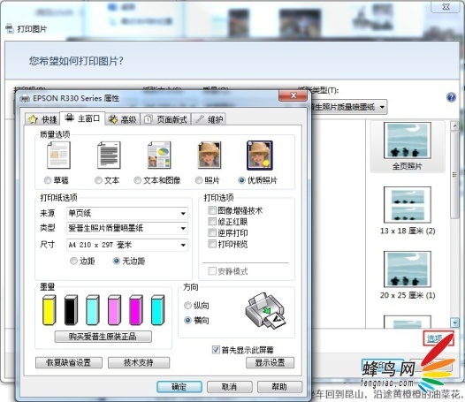Click the printer icon in Print Pictures title
Image resolution: width=465 pixels, height=402 pixels.
pyautogui.click(x=10, y=29)
